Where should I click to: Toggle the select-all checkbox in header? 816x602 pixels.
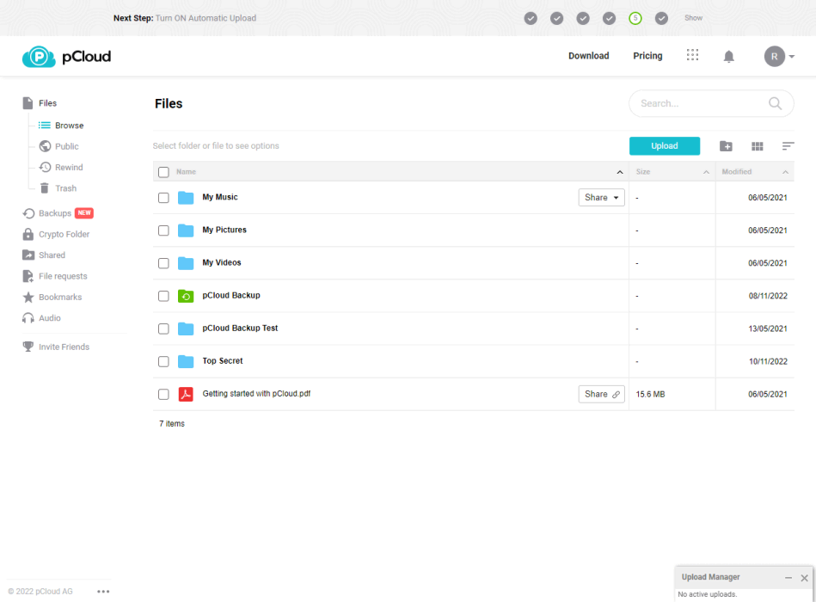click(163, 172)
